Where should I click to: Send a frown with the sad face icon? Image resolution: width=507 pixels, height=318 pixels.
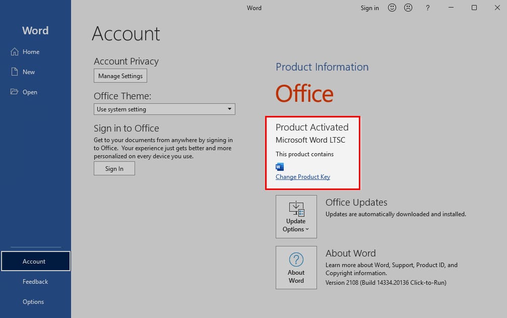408,8
